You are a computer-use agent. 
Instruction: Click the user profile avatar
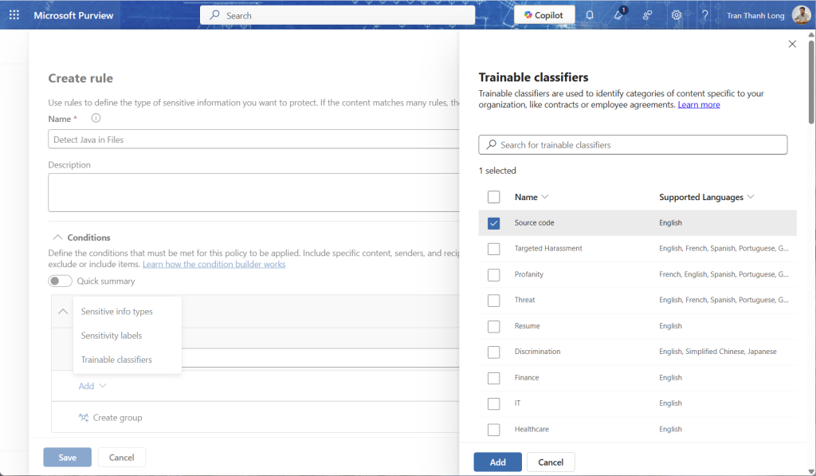(x=800, y=15)
